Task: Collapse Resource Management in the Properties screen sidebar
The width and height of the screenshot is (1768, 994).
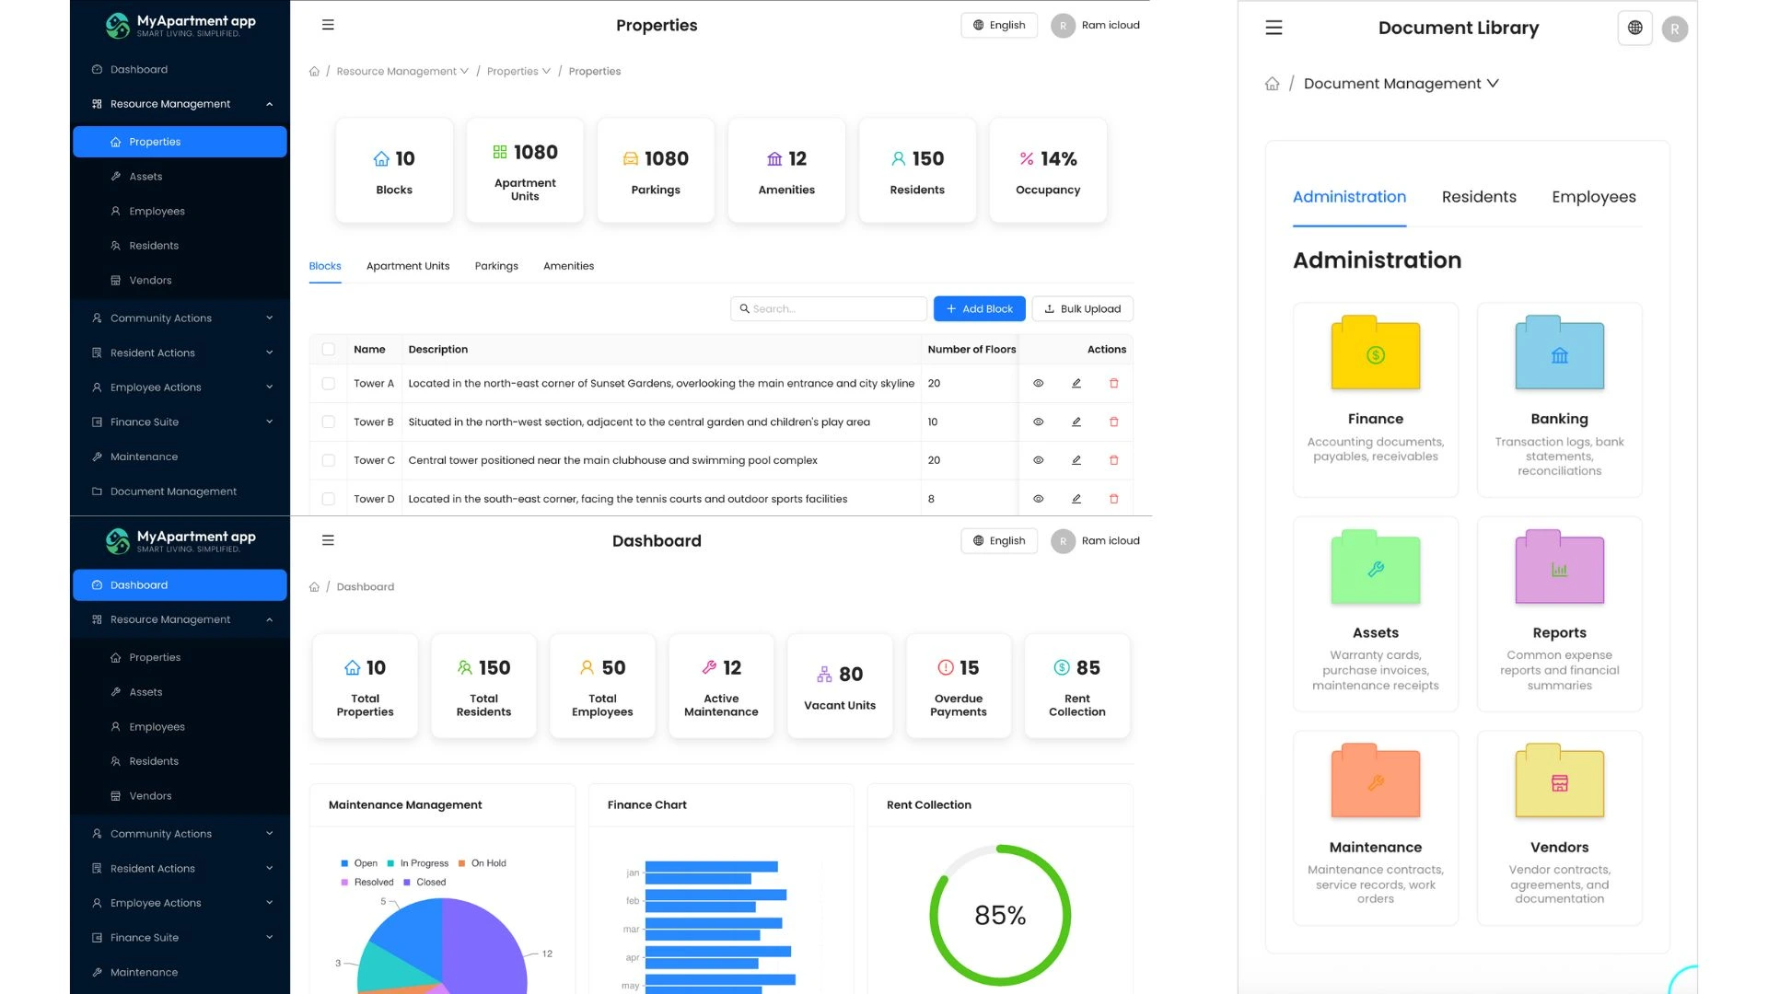Action: [180, 104]
